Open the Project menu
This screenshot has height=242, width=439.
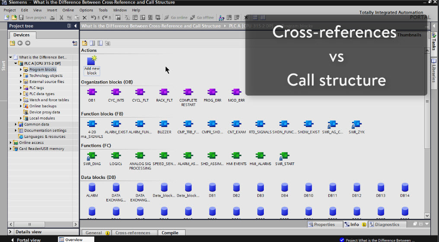click(10, 10)
